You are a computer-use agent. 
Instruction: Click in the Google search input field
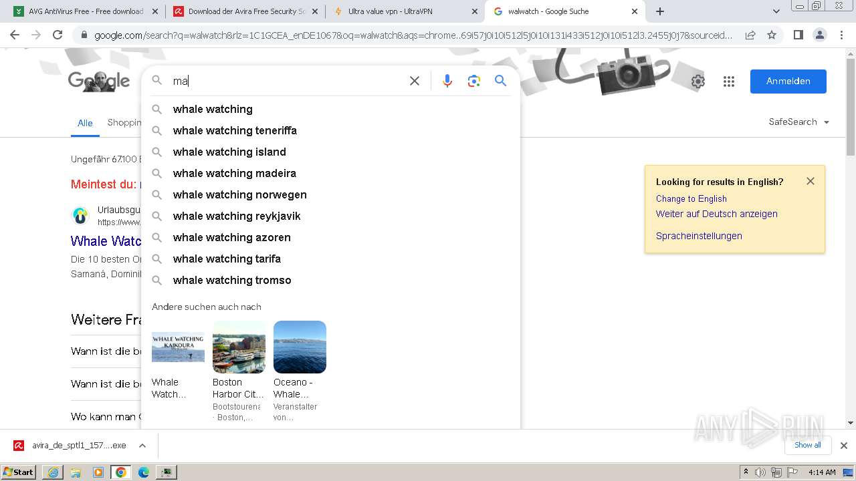point(288,81)
